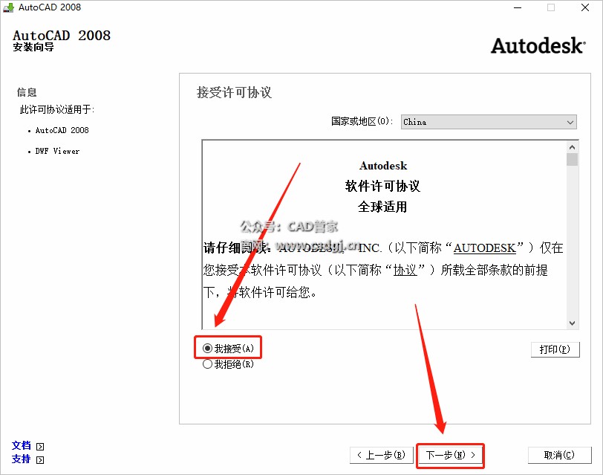The image size is (603, 475).
Task: Minimize the AutoCAD 2008 installer window
Action: coord(518,7)
